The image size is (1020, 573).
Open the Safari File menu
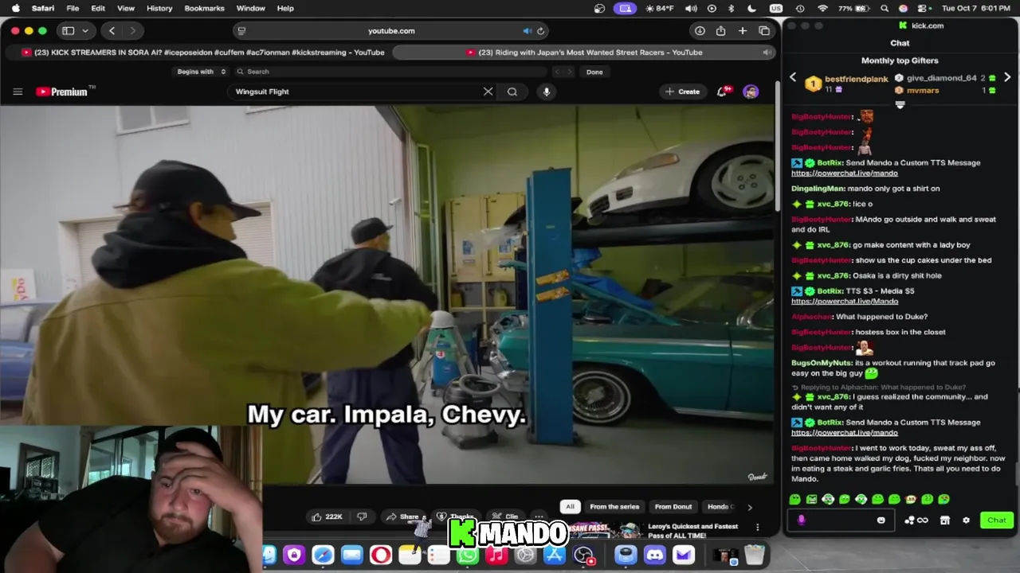[73, 8]
